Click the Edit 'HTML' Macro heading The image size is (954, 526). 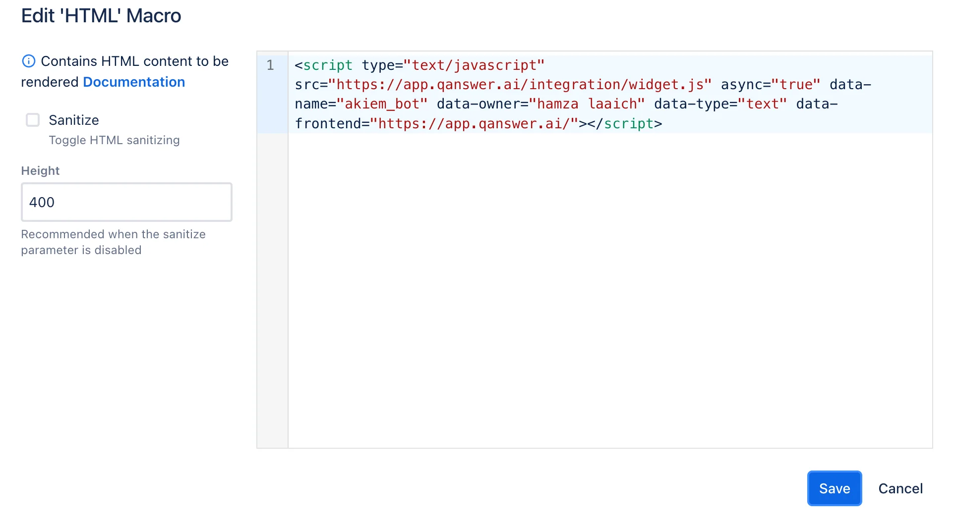click(x=101, y=16)
